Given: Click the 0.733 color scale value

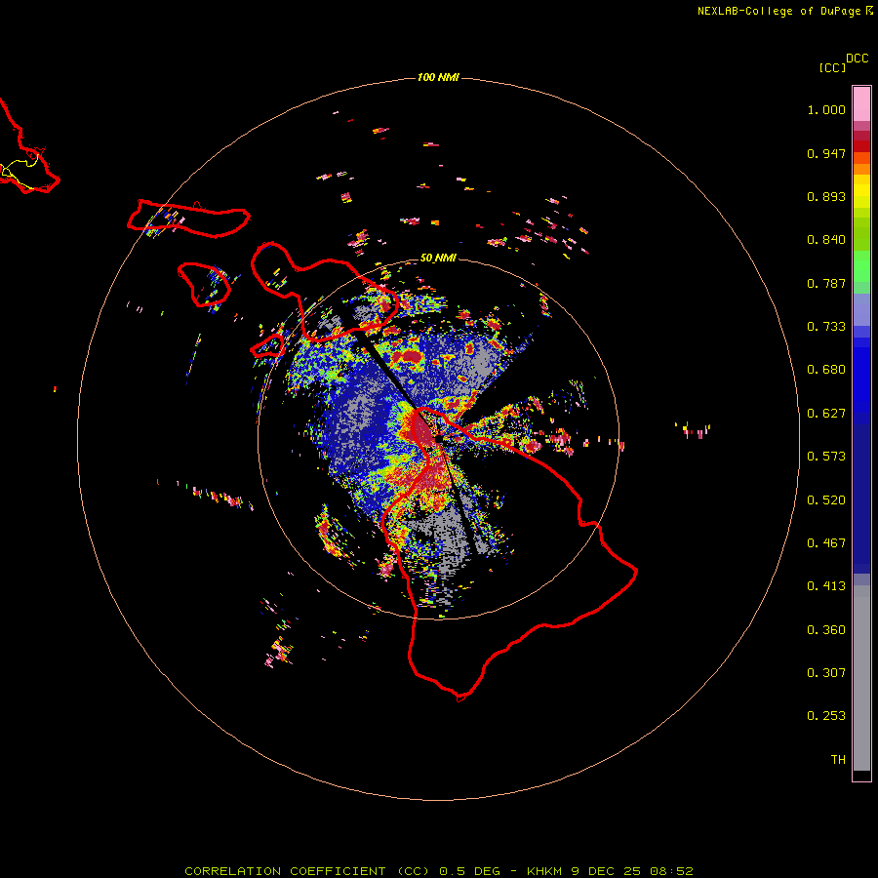Looking at the screenshot, I should pos(826,327).
